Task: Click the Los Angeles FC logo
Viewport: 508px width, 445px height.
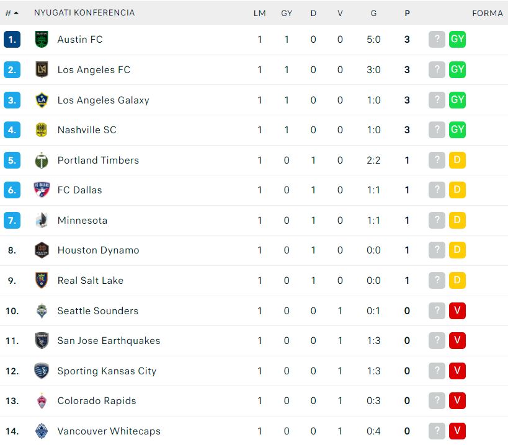Action: pyautogui.click(x=42, y=69)
